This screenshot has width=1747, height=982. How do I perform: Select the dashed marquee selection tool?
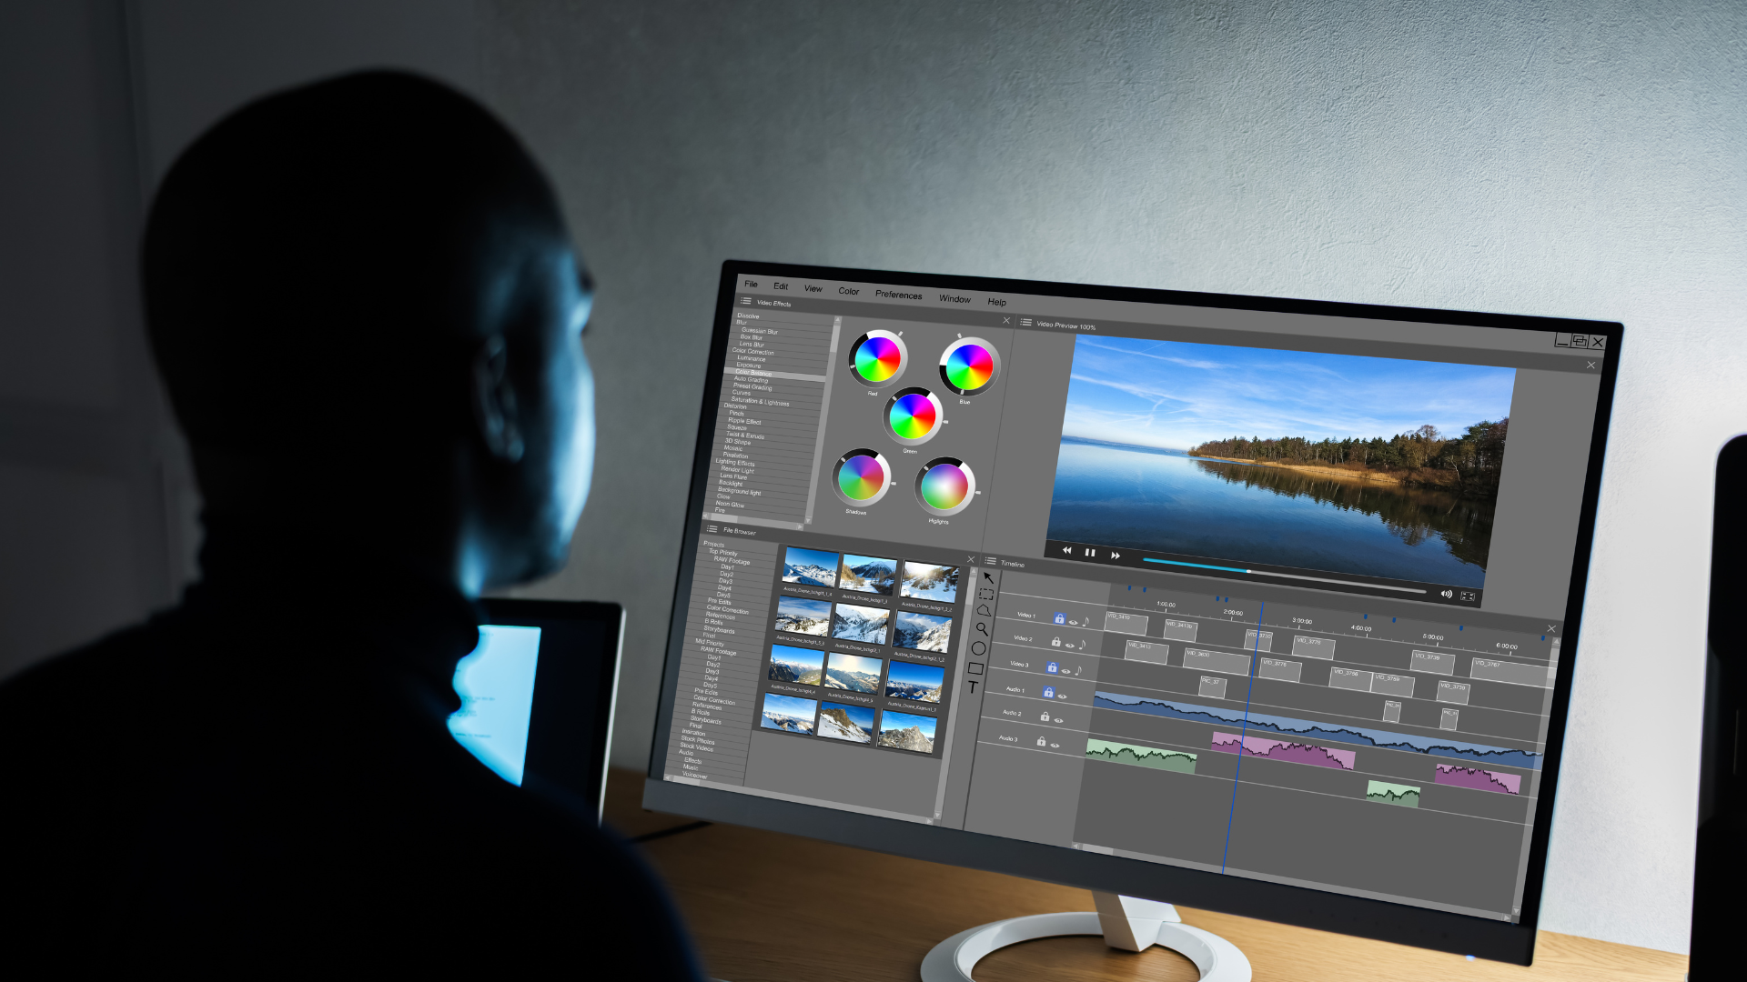(986, 594)
